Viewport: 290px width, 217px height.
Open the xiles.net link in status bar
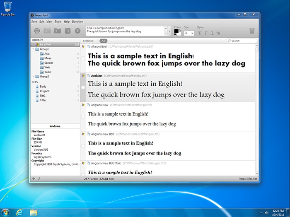tap(248, 178)
